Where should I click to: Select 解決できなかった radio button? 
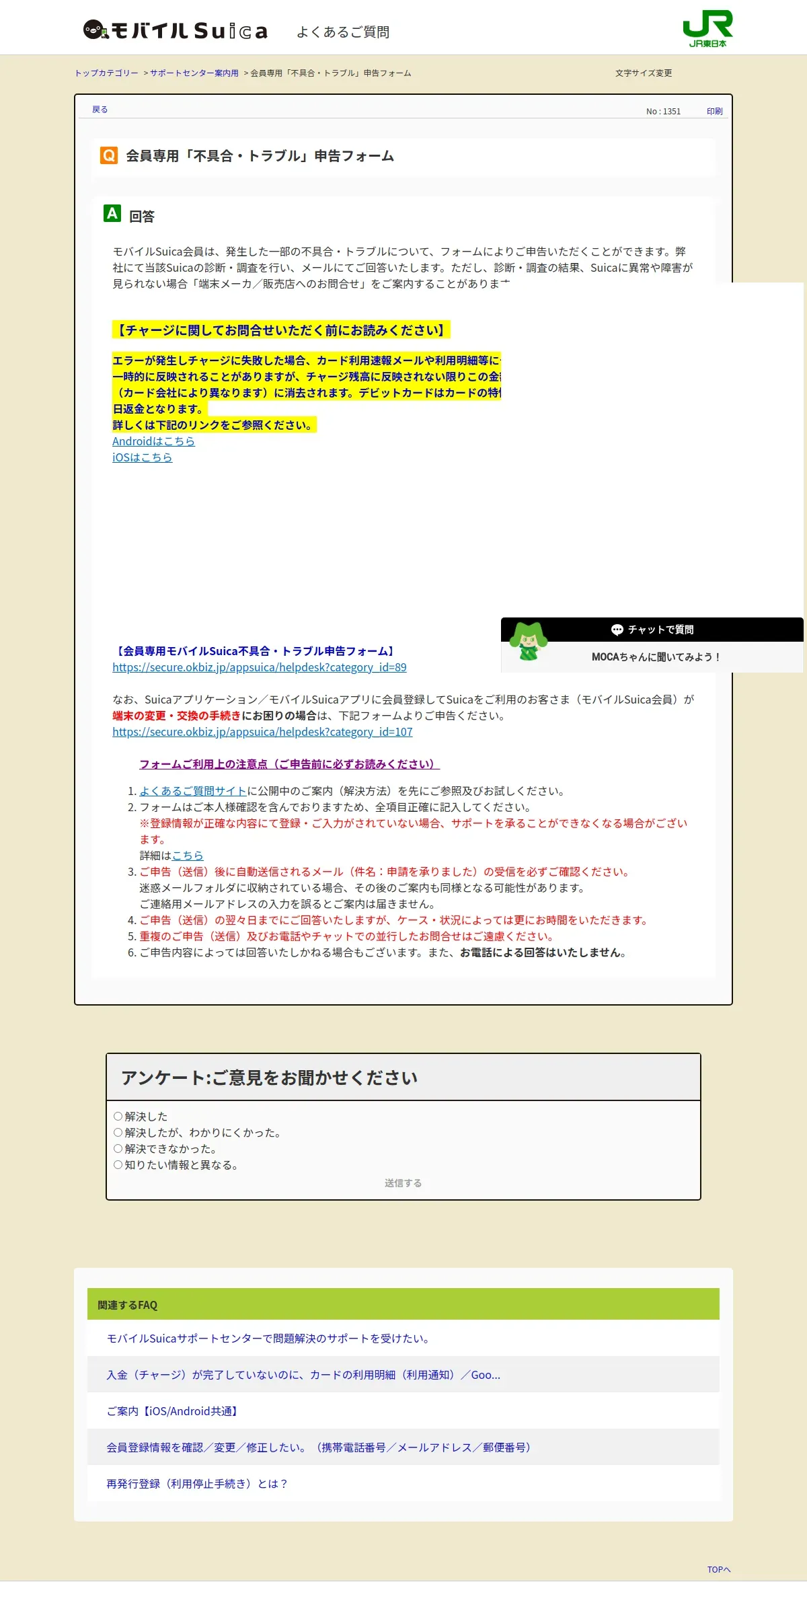118,1149
